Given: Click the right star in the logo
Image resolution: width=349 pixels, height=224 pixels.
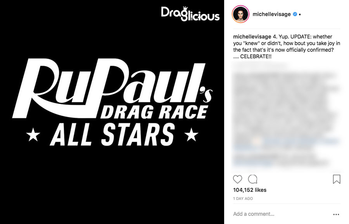Looking at the screenshot, I should click(191, 134).
